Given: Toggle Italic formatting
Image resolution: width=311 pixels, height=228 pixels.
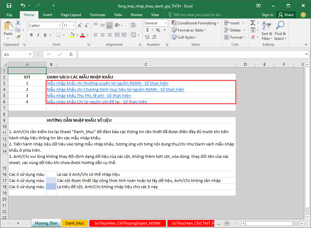Looking at the screenshot, I should (38, 35).
